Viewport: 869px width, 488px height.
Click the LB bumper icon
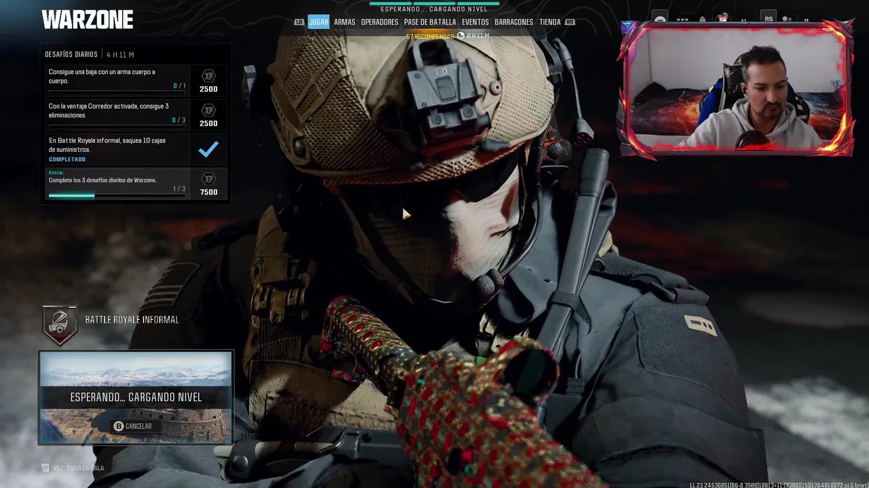click(299, 22)
